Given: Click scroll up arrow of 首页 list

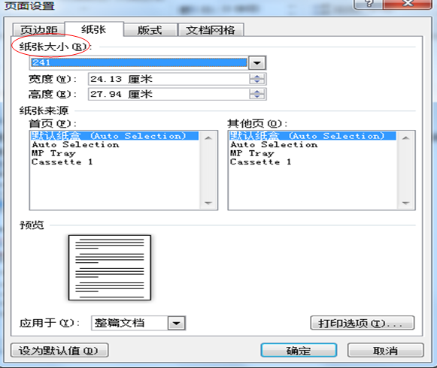Looking at the screenshot, I should coord(208,138).
